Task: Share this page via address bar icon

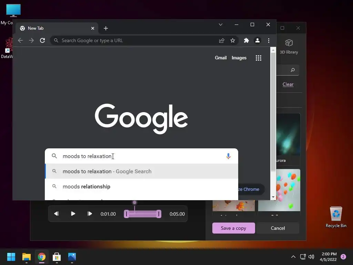Action: click(x=222, y=40)
